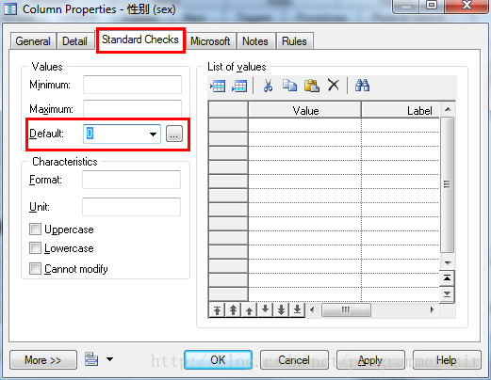Click the Maximum value field
Viewport: 491px width, 380px height.
coord(132,109)
